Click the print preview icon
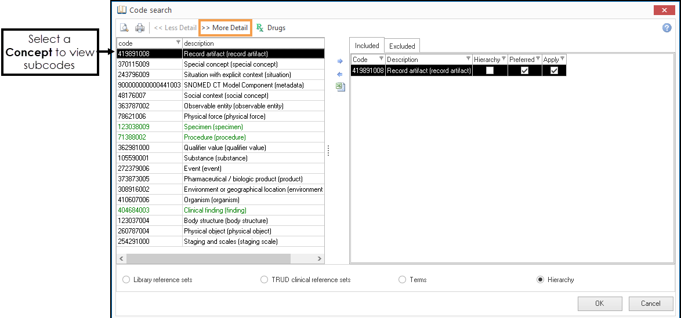This screenshot has width=681, height=318. coord(124,28)
